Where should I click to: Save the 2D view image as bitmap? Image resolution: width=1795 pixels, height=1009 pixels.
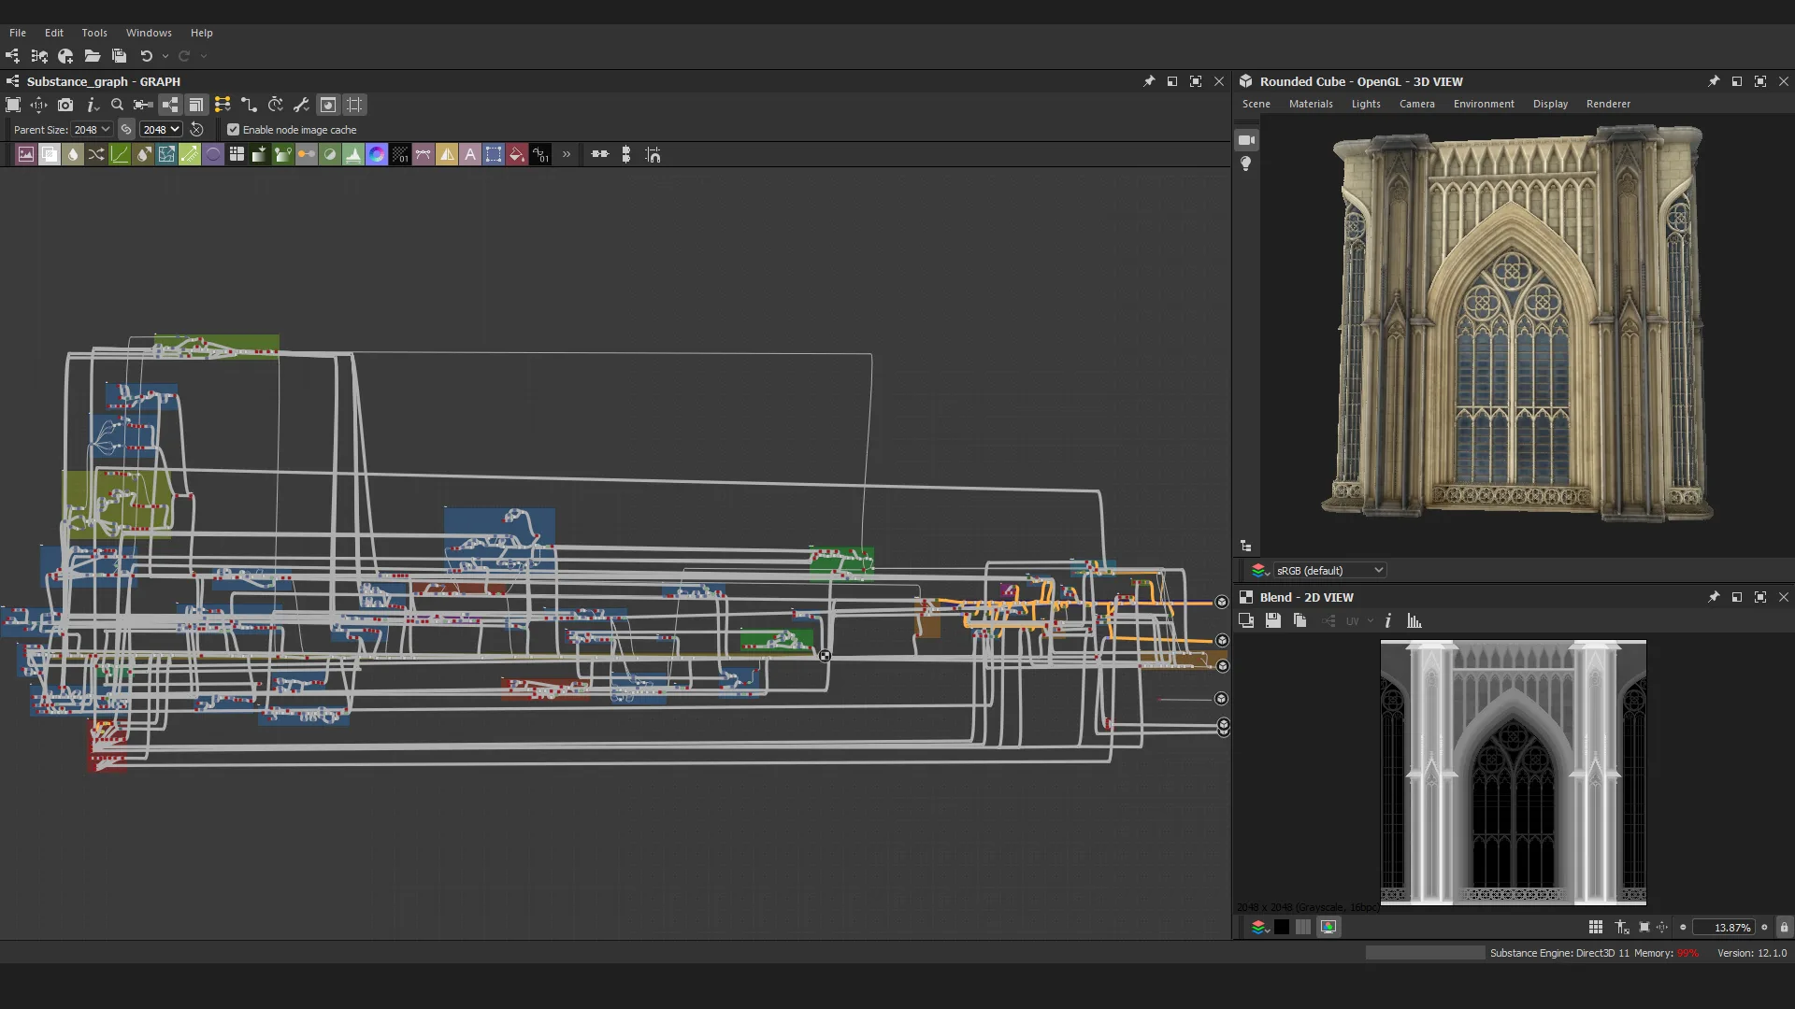tap(1272, 621)
